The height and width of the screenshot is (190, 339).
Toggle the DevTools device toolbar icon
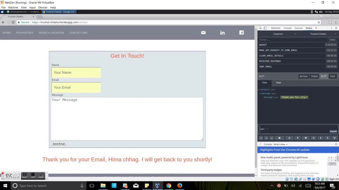pyautogui.click(x=265, y=28)
